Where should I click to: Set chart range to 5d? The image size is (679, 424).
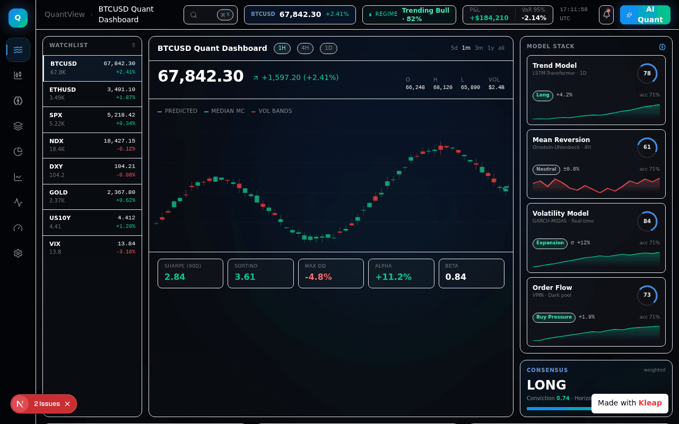coord(454,48)
